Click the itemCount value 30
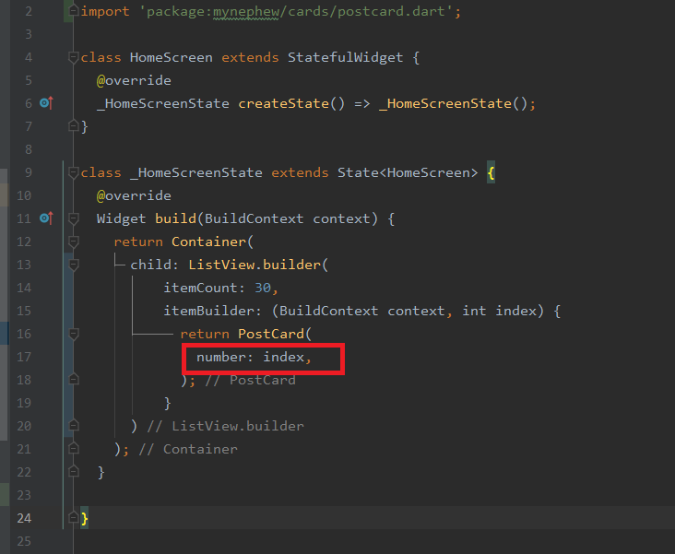 (x=263, y=288)
